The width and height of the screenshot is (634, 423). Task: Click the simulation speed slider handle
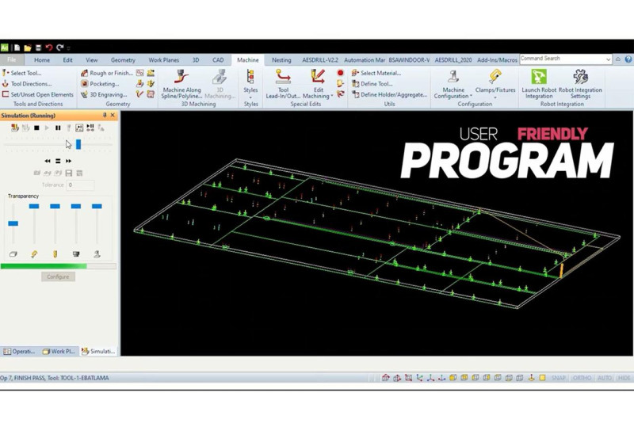(x=78, y=144)
